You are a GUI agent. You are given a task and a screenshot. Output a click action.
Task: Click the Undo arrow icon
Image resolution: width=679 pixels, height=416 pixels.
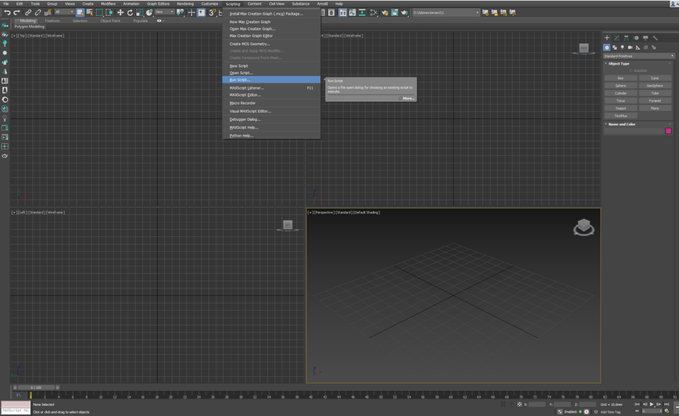(7, 12)
